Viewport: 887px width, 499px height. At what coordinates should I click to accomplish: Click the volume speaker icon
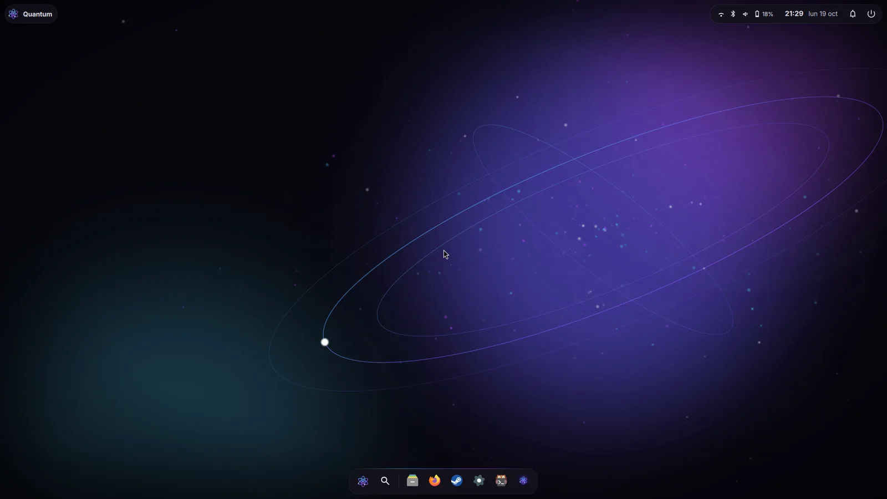[x=745, y=14]
